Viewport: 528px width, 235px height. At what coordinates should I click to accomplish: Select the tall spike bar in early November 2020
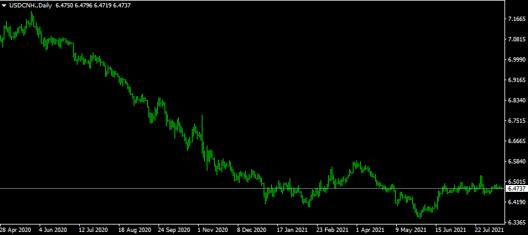tap(202, 134)
